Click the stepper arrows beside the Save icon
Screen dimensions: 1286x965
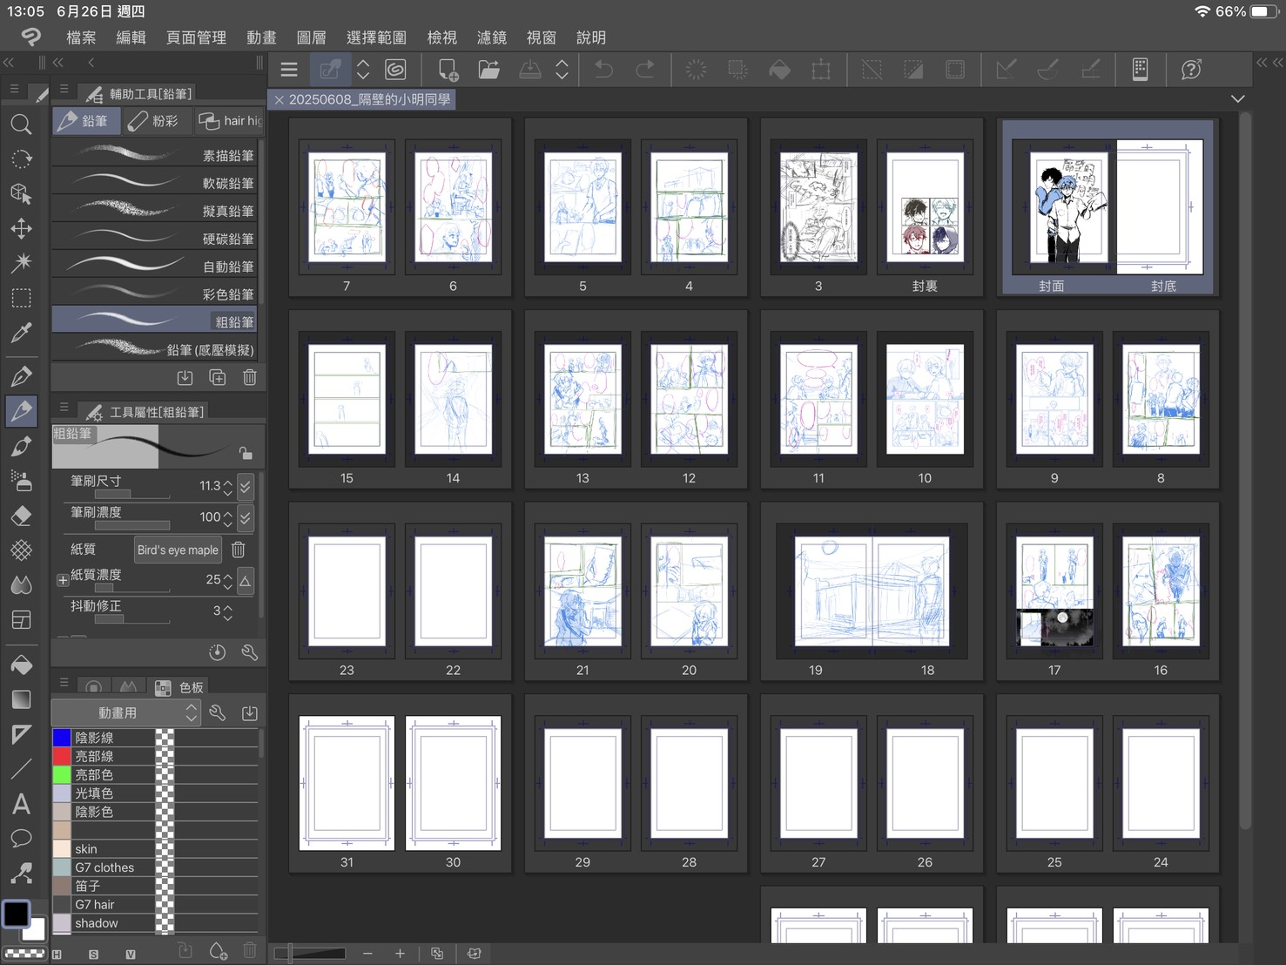562,70
